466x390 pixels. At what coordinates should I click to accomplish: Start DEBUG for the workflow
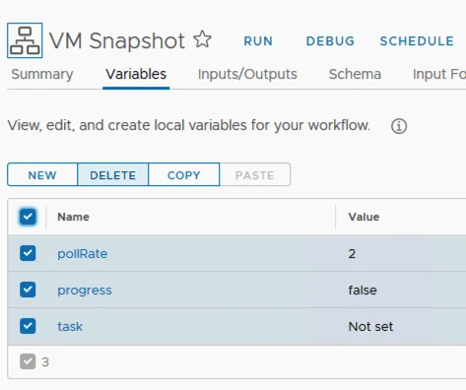(x=330, y=41)
